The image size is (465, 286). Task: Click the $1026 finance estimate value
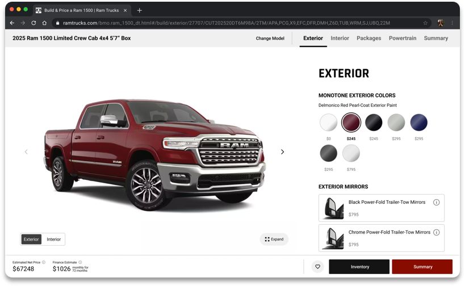pyautogui.click(x=61, y=269)
